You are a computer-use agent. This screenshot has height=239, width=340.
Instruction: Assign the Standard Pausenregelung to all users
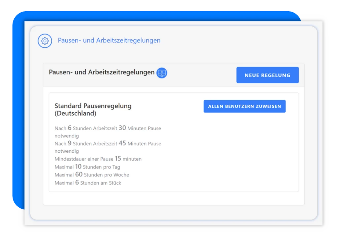point(245,106)
